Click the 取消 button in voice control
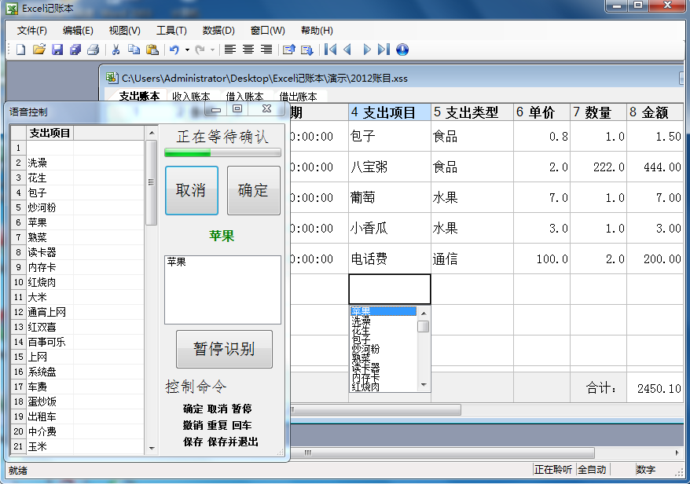 pyautogui.click(x=192, y=190)
